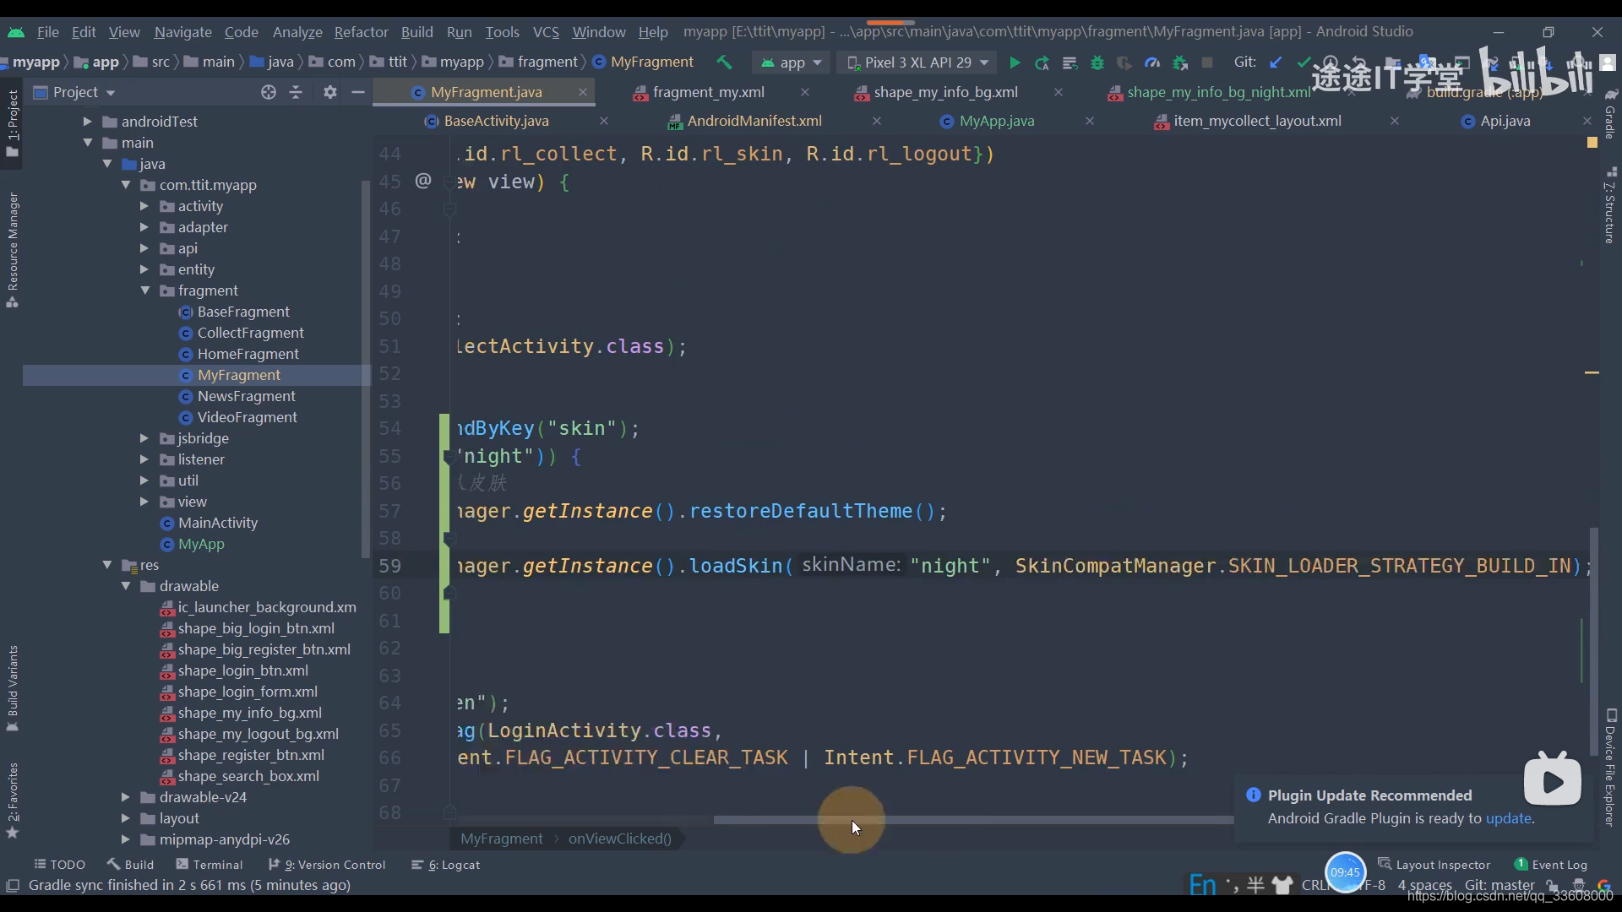Click Attach Debugger to Android Process icon
Screen dimensions: 1622x912
(1180, 62)
